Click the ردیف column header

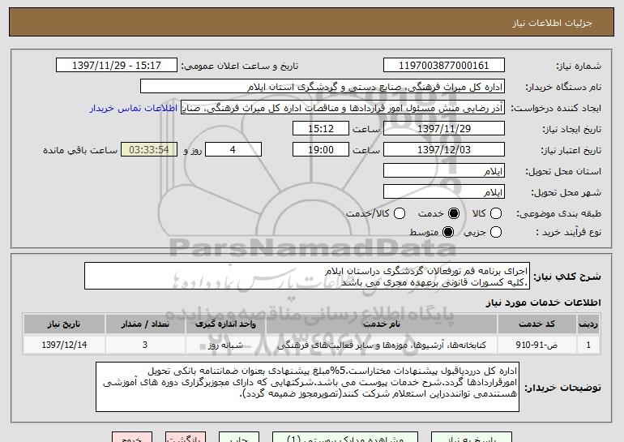click(588, 324)
